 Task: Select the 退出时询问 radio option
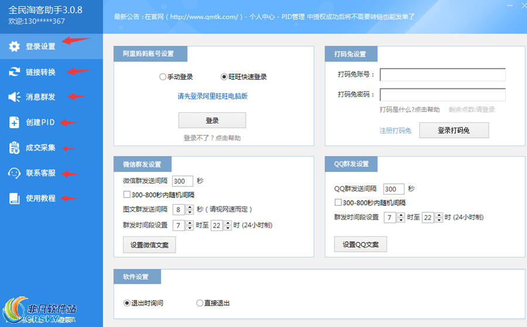point(126,303)
